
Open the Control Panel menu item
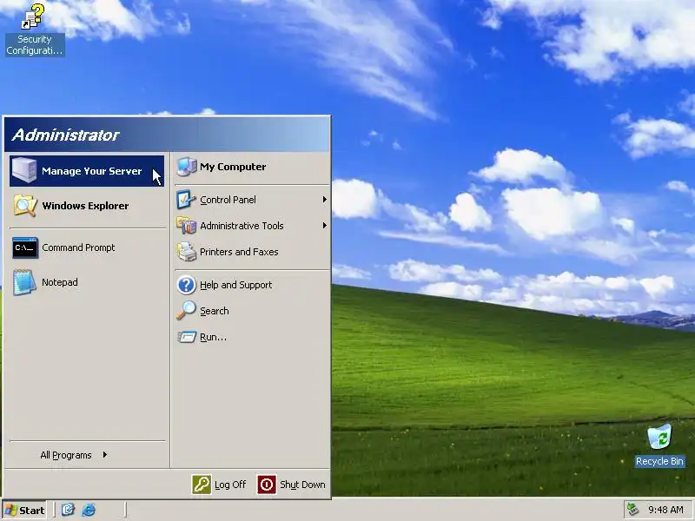[252, 200]
